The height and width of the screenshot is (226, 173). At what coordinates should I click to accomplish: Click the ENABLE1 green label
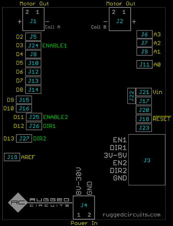click(x=55, y=46)
